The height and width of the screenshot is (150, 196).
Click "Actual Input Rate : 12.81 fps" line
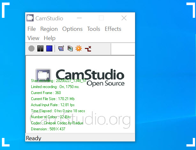53,105
